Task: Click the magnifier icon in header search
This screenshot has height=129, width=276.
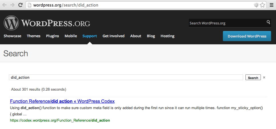Action: click(x=268, y=22)
